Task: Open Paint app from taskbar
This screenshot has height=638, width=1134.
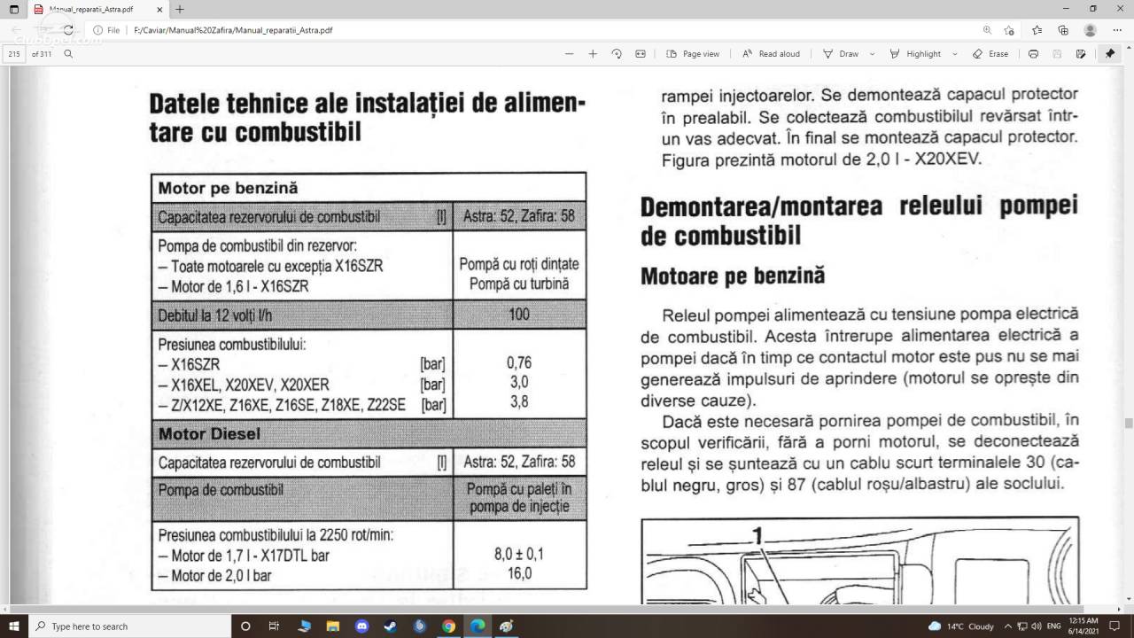Action: [507, 626]
